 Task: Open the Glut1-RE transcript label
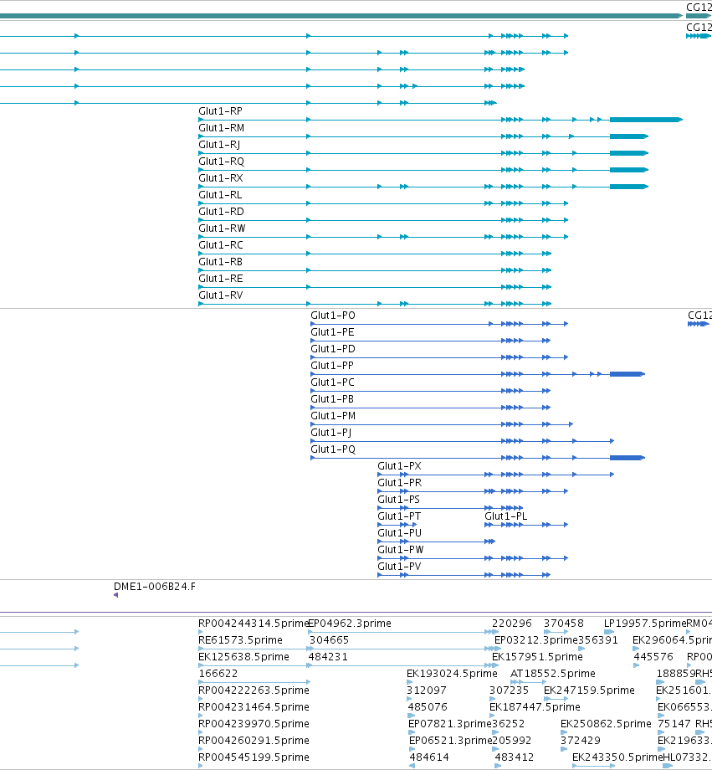[221, 279]
